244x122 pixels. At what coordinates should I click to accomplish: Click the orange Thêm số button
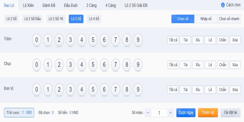pos(208,113)
